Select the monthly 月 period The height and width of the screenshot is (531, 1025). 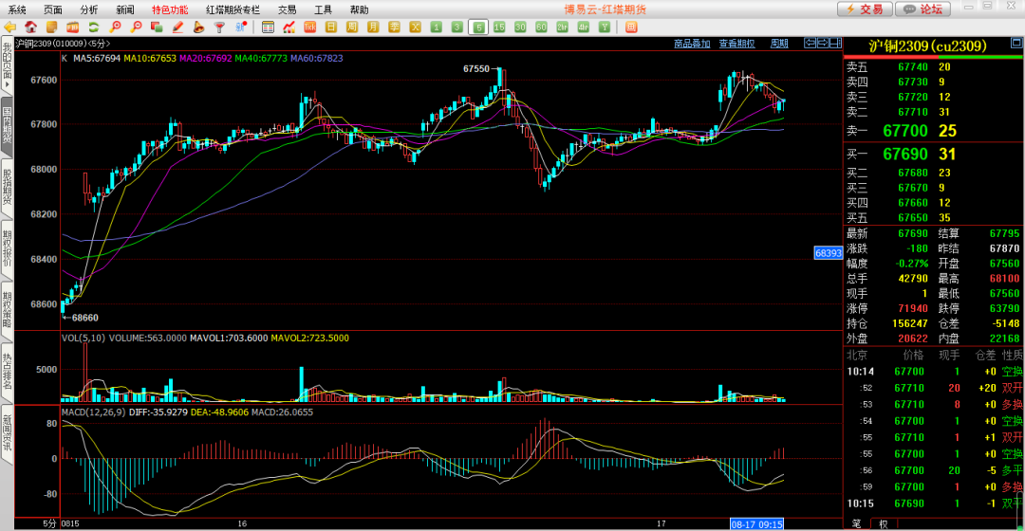373,27
